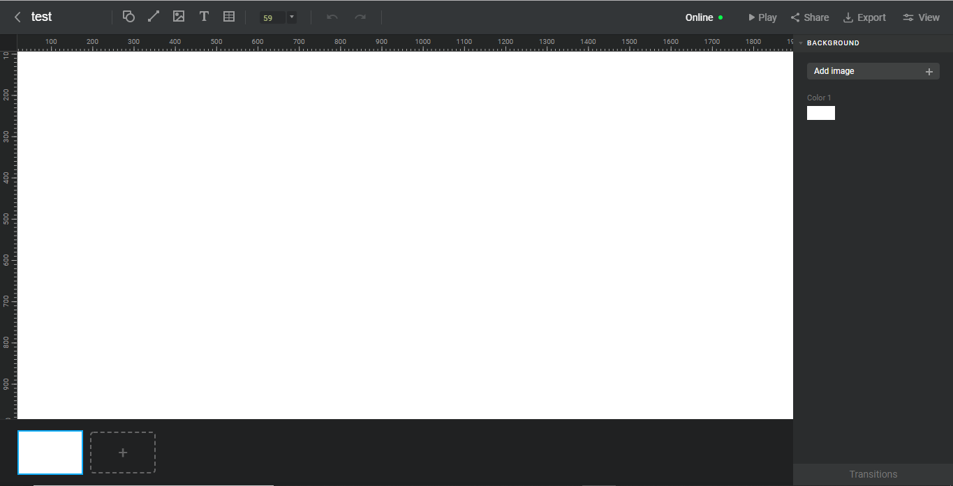The image size is (953, 486).
Task: Click Add image in Background panel
Action: tap(873, 71)
